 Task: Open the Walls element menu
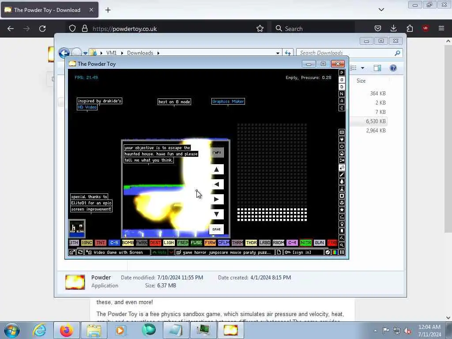pos(342,132)
